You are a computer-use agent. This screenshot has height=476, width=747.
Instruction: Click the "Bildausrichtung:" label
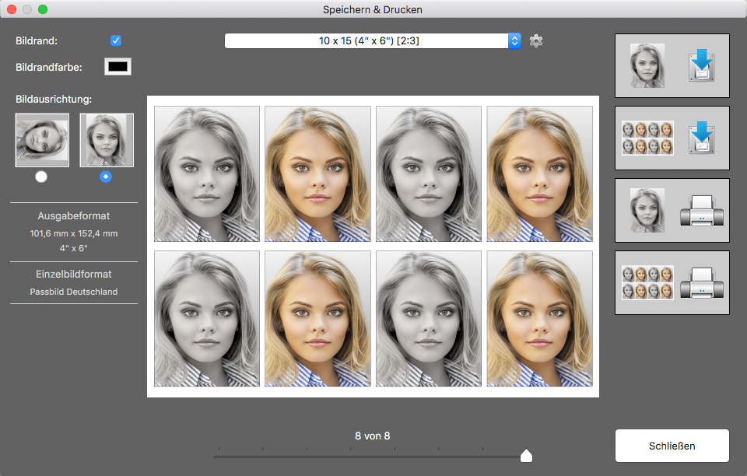tap(54, 100)
